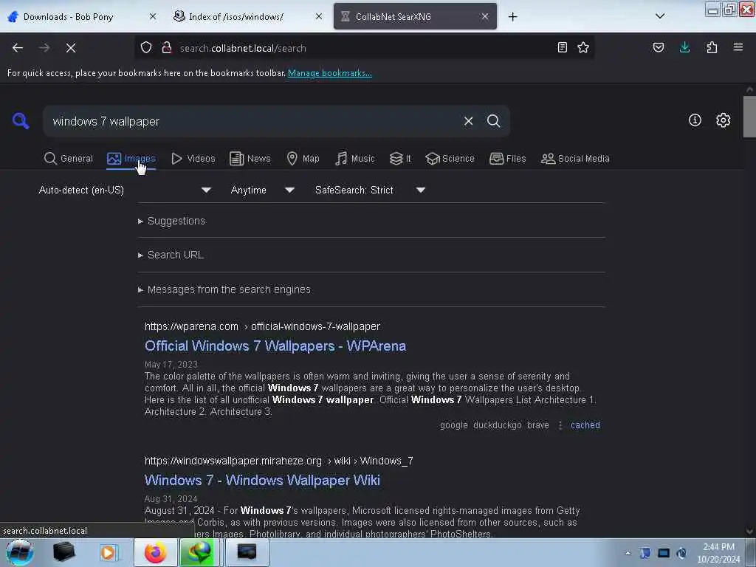Open the Anytime time range dropdown
756x567 pixels.
tap(262, 190)
